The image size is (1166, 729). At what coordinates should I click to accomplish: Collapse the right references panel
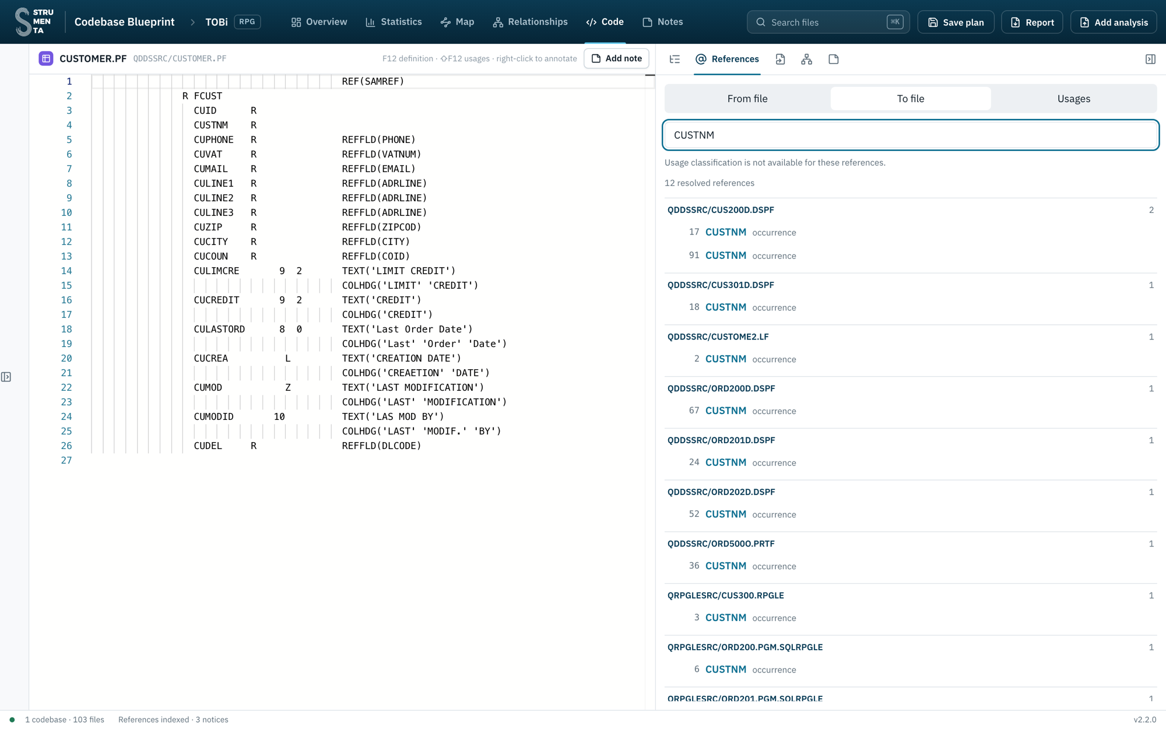coord(1150,59)
